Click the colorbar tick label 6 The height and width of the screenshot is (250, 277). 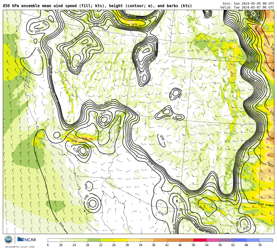tap(48, 245)
